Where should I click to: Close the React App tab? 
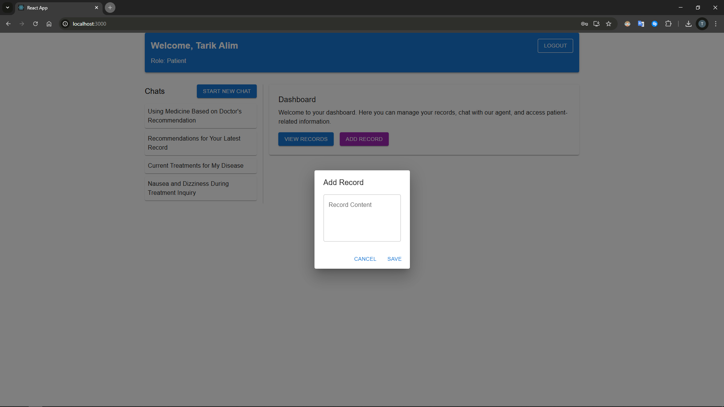coord(97,8)
